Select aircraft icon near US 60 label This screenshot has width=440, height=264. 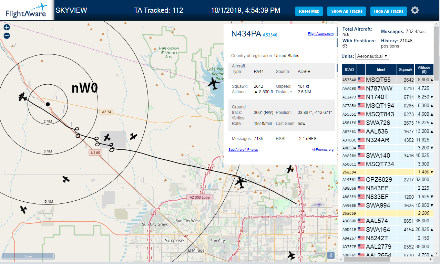click(x=107, y=137)
